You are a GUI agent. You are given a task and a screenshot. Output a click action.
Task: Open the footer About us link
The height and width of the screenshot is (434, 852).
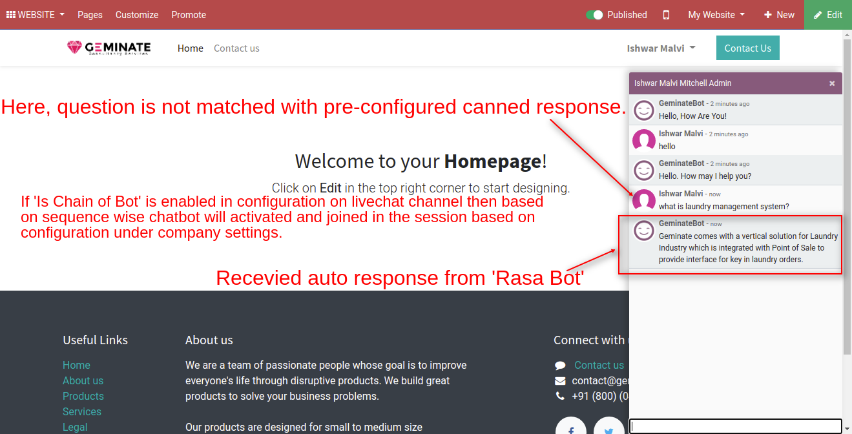(x=83, y=380)
